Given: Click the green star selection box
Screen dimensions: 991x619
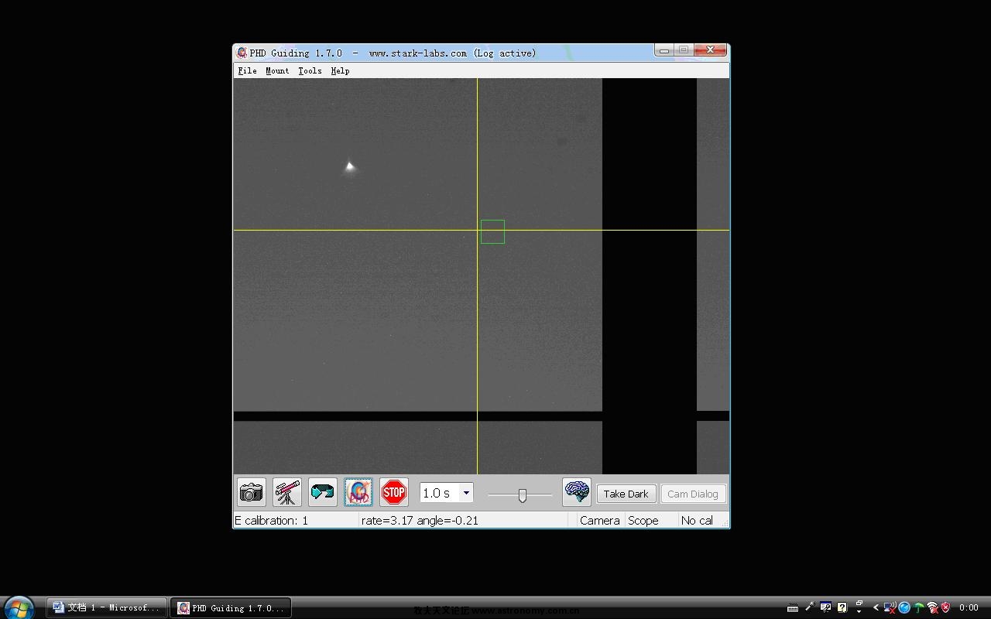Looking at the screenshot, I should pyautogui.click(x=492, y=231).
